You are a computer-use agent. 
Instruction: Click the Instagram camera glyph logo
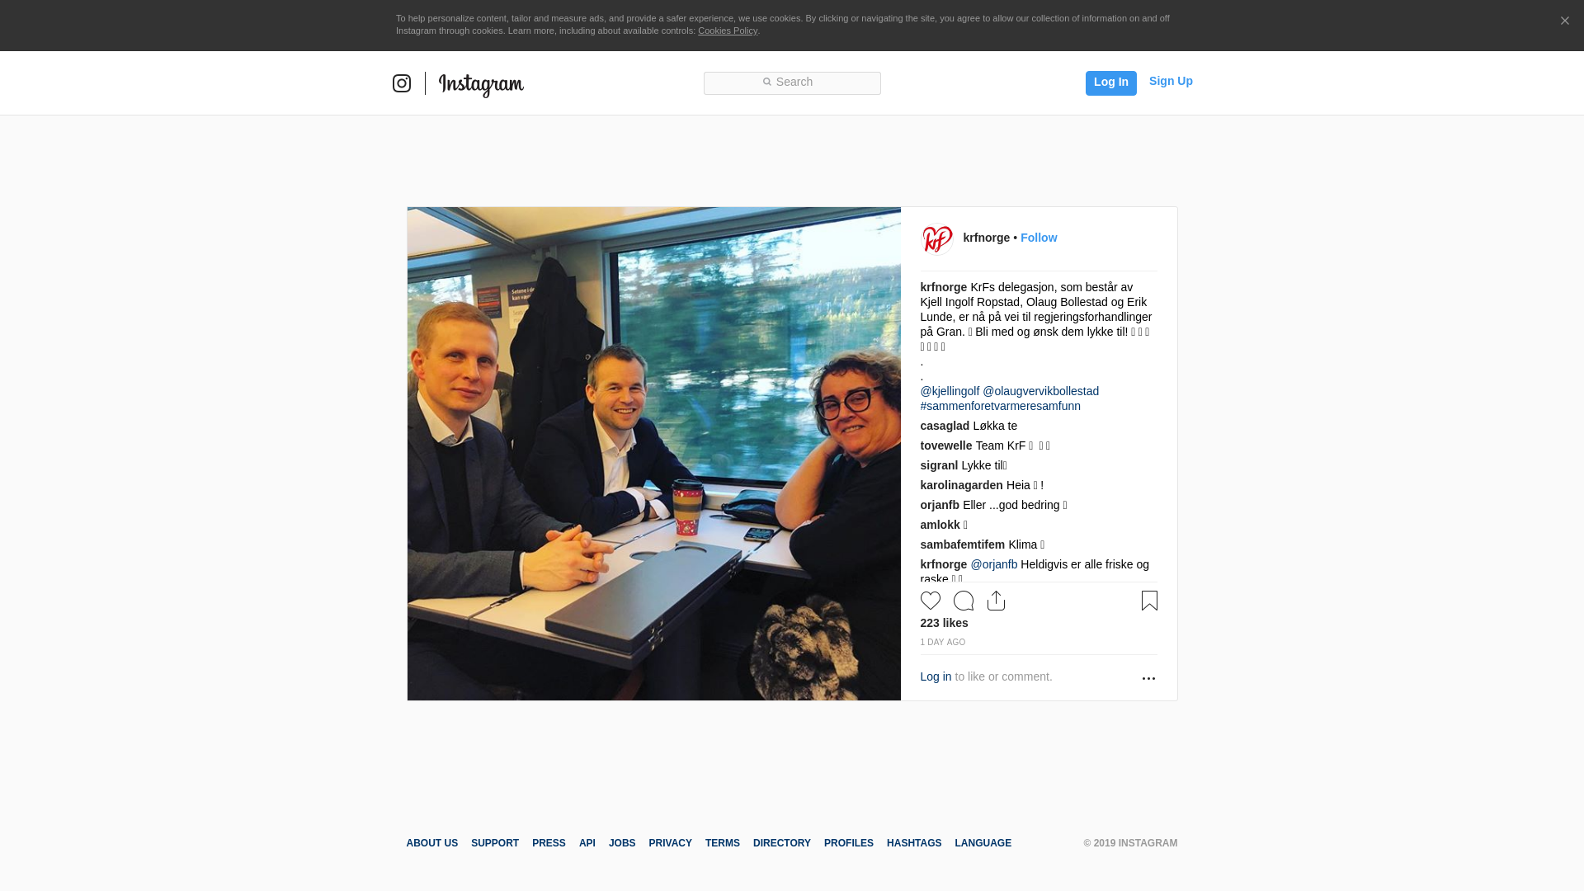tap(402, 83)
